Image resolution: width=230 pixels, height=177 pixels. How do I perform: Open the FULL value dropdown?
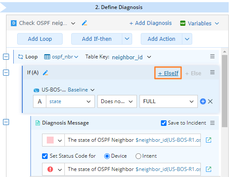(x=168, y=101)
